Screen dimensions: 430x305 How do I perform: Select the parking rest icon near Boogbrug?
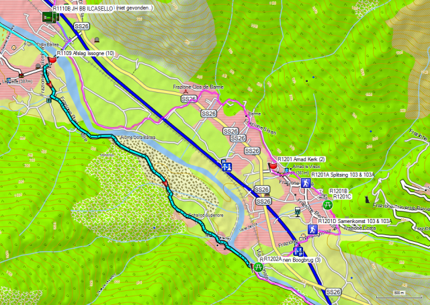pos(298,252)
